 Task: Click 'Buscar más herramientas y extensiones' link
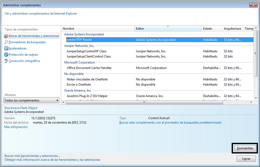[32, 156]
